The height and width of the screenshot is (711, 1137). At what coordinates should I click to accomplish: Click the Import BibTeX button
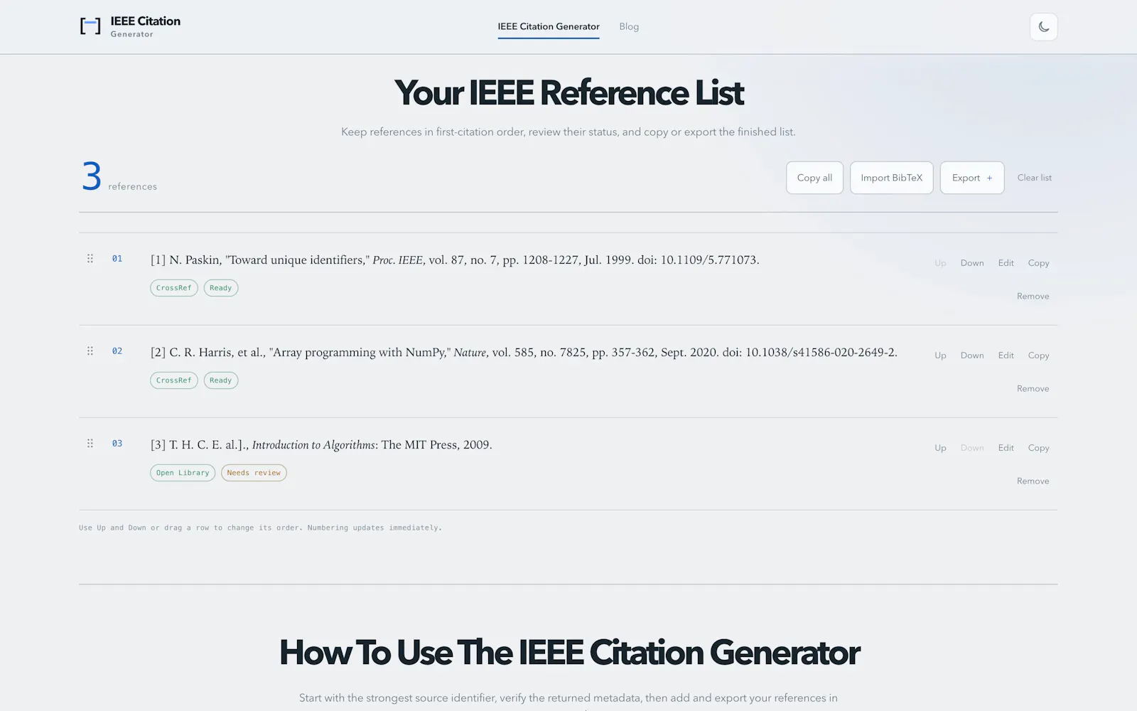[891, 178]
